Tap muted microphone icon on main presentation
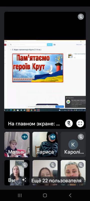This screenshot has width=90, height=201. pos(81,17)
